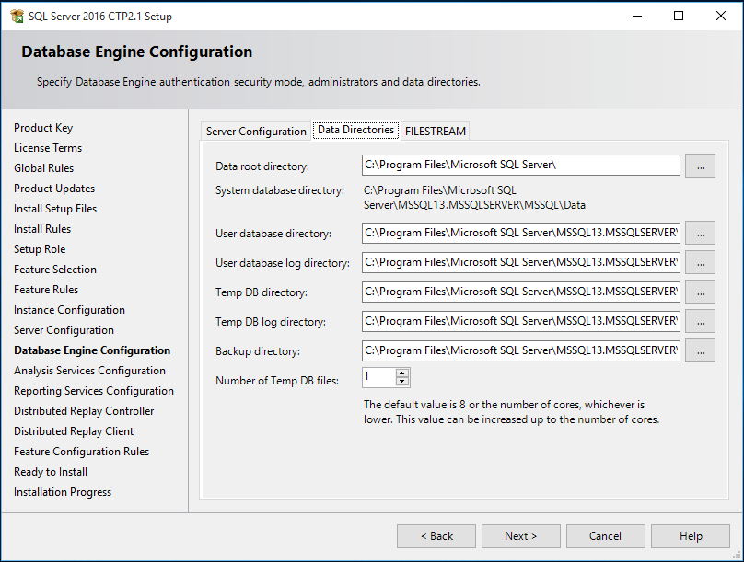The height and width of the screenshot is (562, 744).
Task: Select Setup Role step in sidebar
Action: 40,249
